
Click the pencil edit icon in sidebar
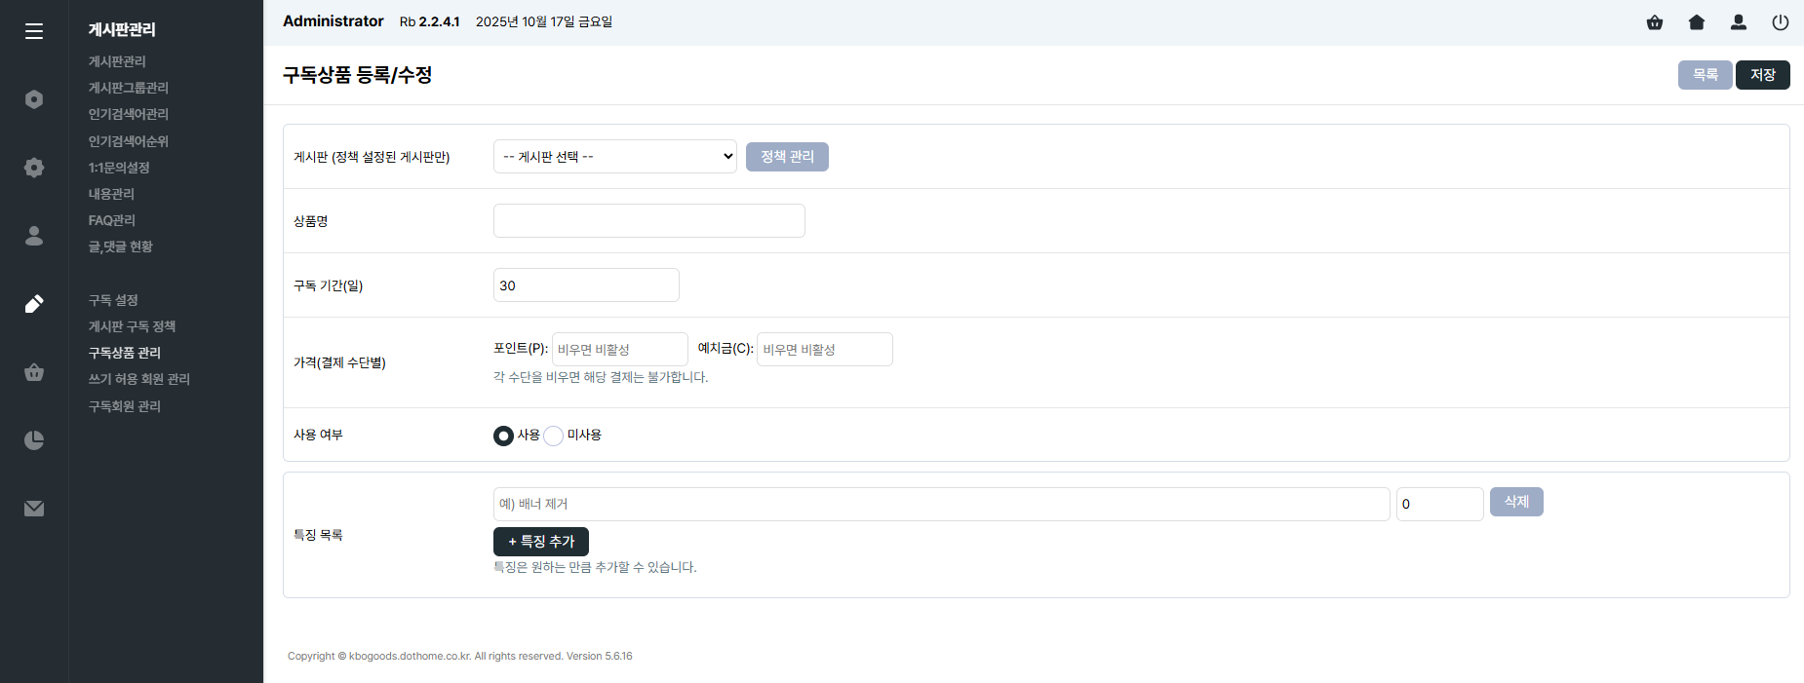click(x=34, y=304)
